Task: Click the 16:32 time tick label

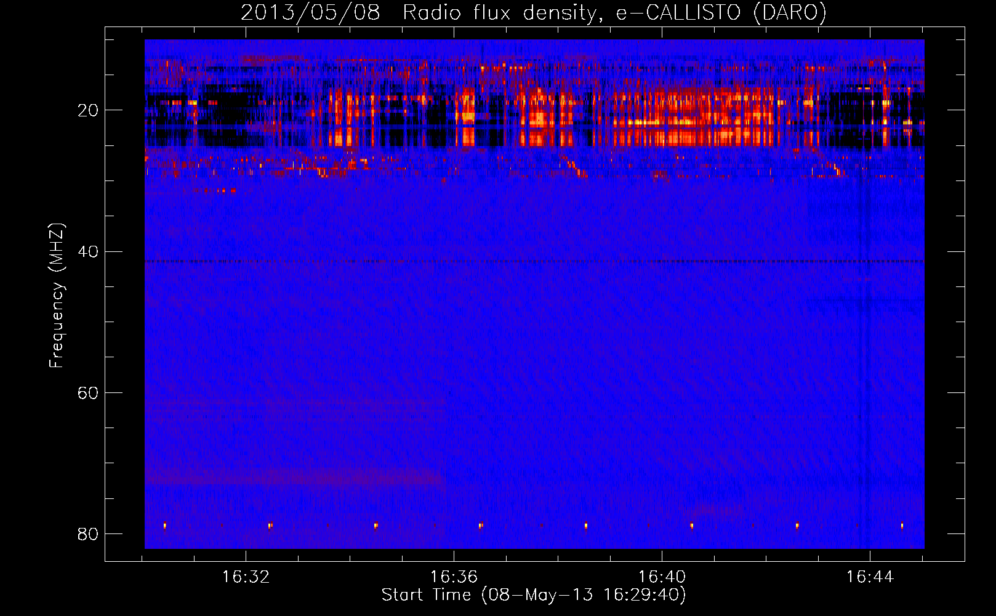Action: (x=246, y=577)
